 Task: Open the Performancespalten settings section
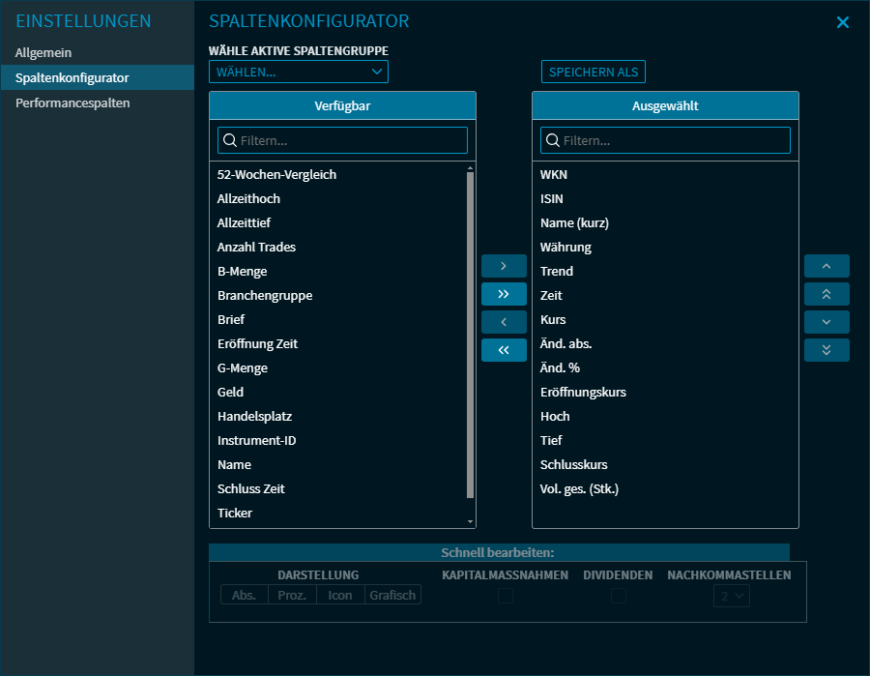tap(72, 103)
